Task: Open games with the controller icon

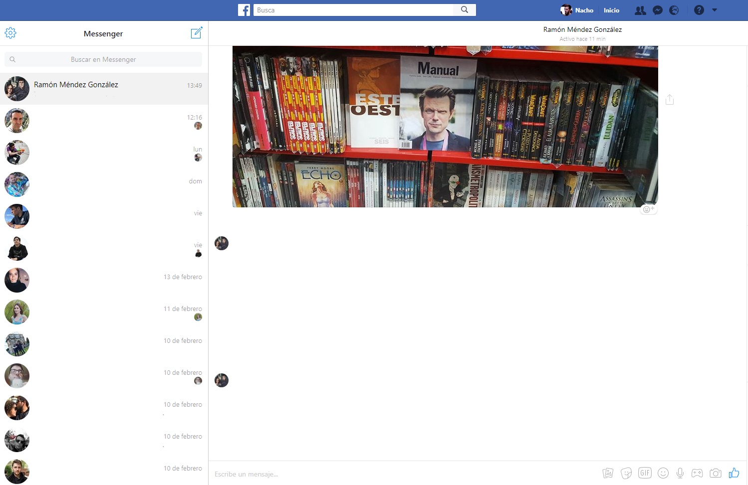Action: tap(697, 473)
